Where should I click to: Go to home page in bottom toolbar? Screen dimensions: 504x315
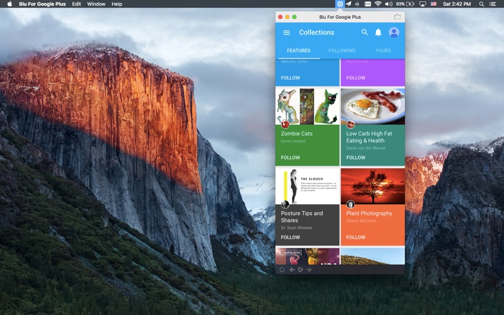click(282, 270)
